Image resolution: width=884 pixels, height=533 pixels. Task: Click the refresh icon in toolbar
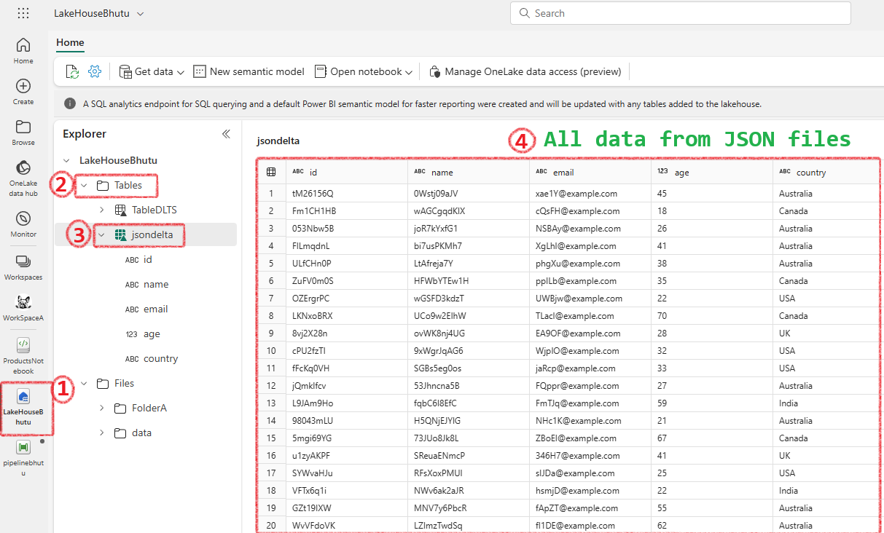[x=72, y=71]
